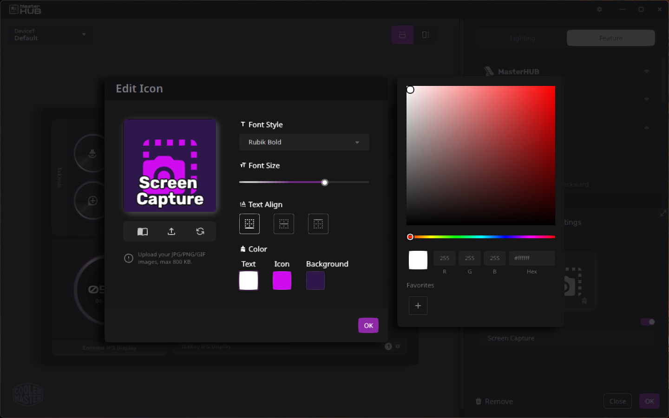Click inside the saturation color gradient area
Viewport: 669px width, 418px height.
pos(481,156)
